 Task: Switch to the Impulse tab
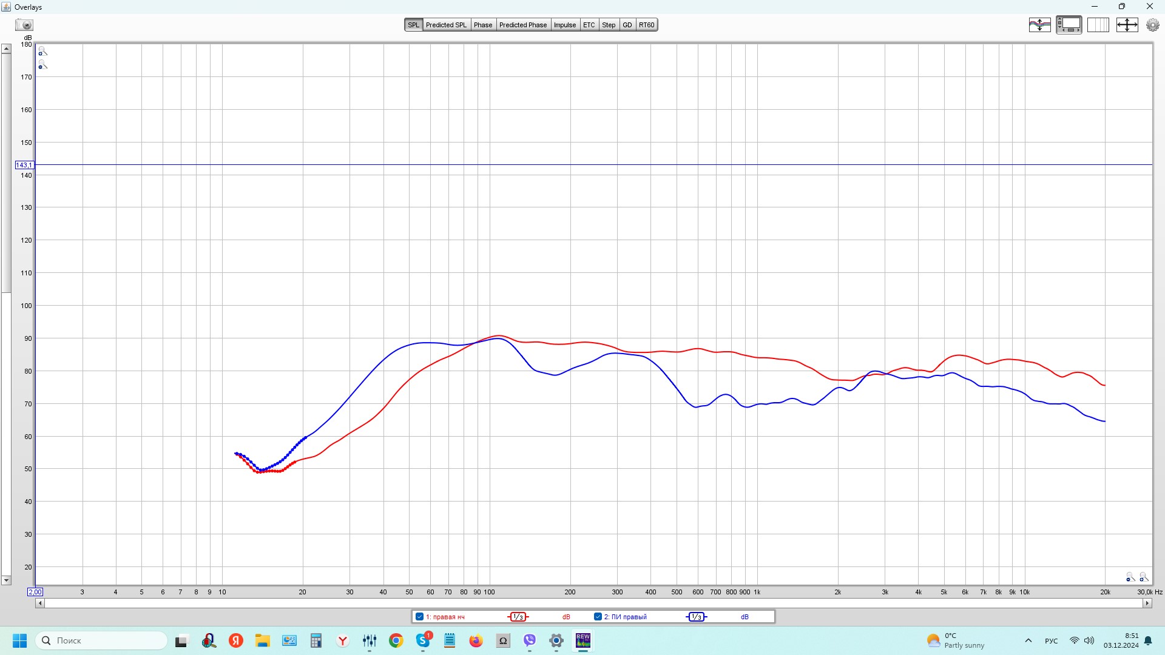(565, 25)
